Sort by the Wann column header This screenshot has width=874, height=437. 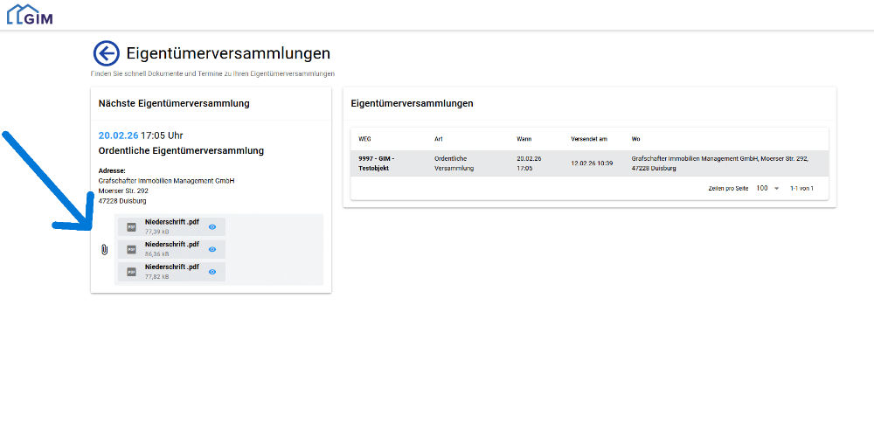coord(524,139)
